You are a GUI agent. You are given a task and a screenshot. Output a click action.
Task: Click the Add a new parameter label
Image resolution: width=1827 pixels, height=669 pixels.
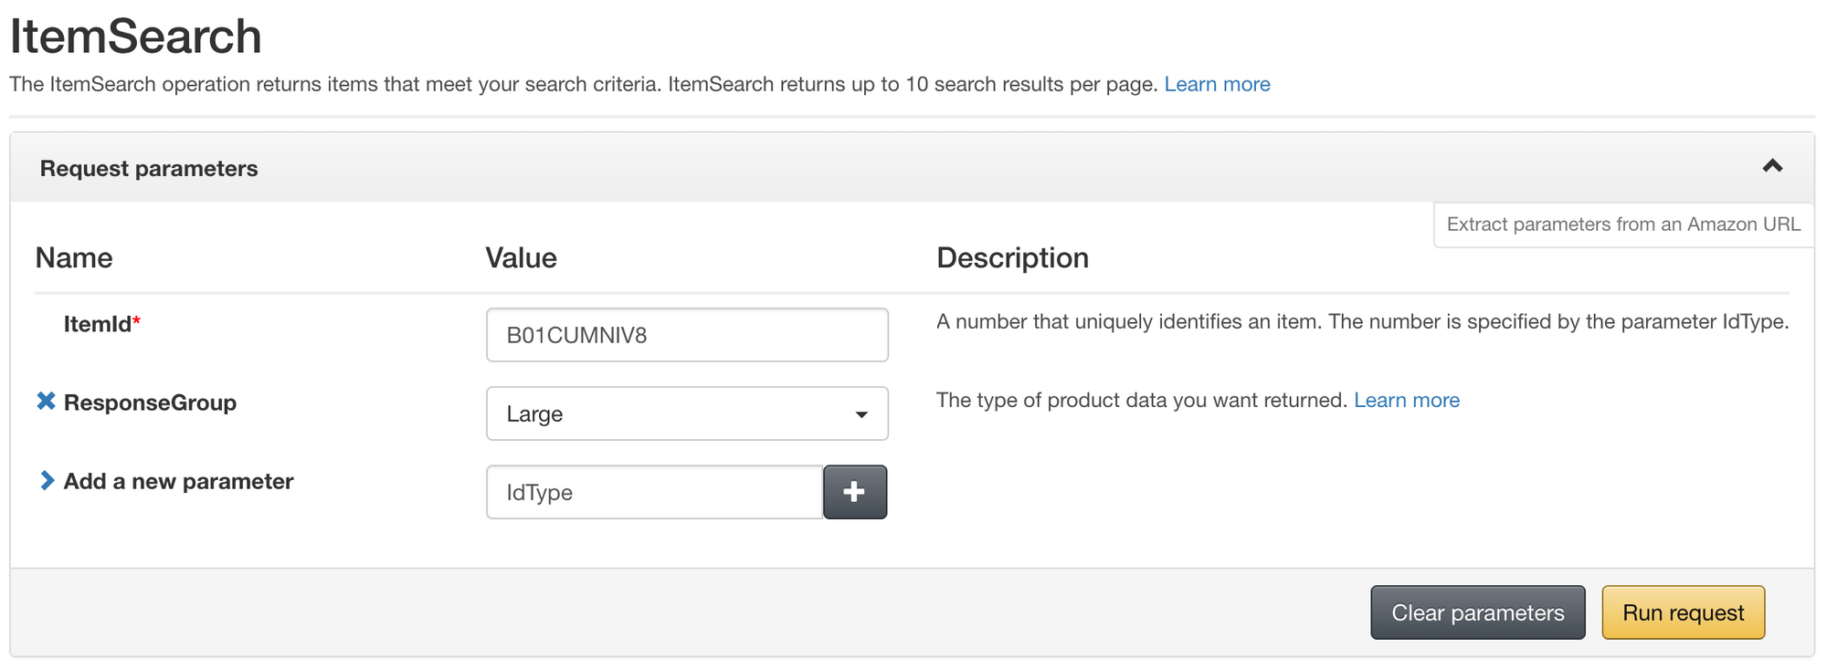coord(178,481)
